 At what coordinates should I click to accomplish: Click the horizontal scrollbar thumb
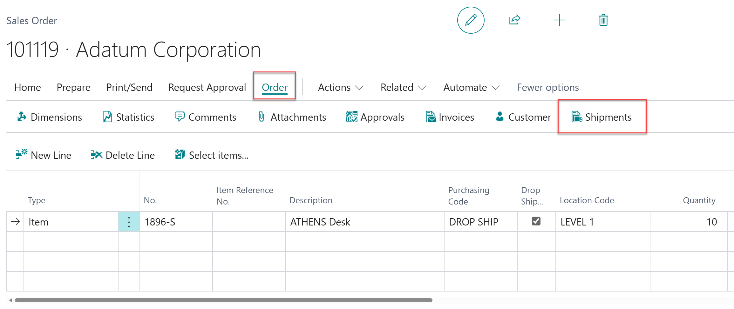click(x=224, y=300)
